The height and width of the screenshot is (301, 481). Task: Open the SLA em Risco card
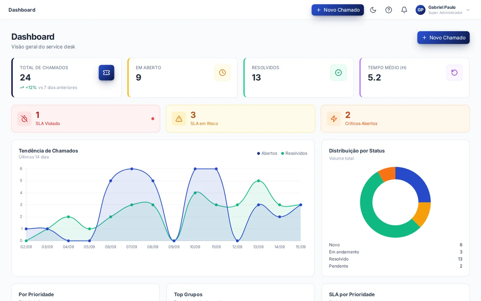coord(240,119)
